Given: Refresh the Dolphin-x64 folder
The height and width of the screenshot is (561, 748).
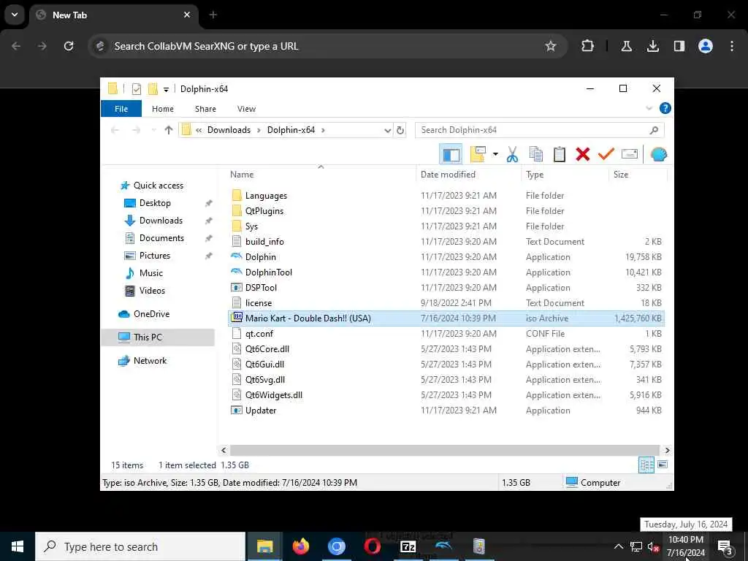Looking at the screenshot, I should 400,130.
